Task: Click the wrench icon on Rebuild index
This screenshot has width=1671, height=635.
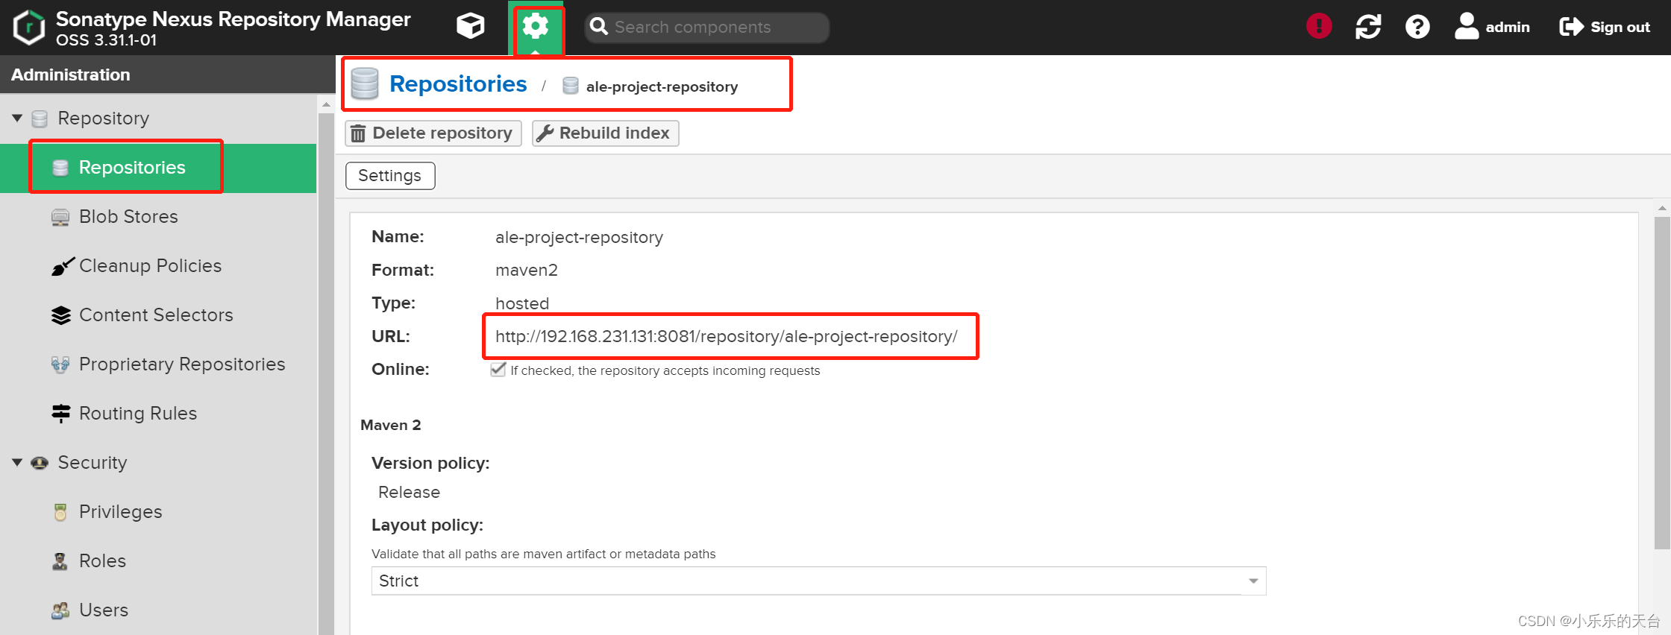Action: click(x=545, y=133)
